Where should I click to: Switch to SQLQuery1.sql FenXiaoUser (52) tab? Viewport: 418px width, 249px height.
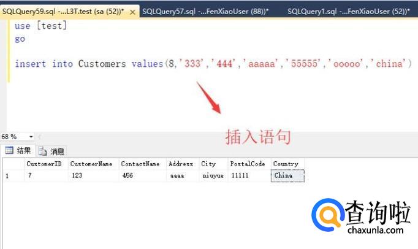[x=348, y=12]
